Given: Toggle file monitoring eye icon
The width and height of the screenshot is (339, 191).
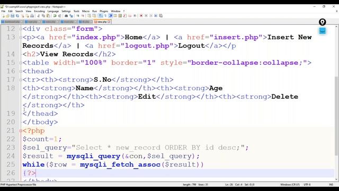Looking at the screenshot, I should [135, 16].
